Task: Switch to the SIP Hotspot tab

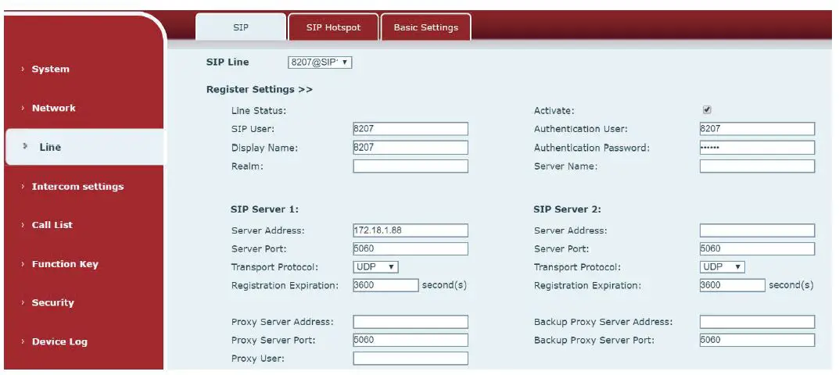Action: pyautogui.click(x=333, y=27)
